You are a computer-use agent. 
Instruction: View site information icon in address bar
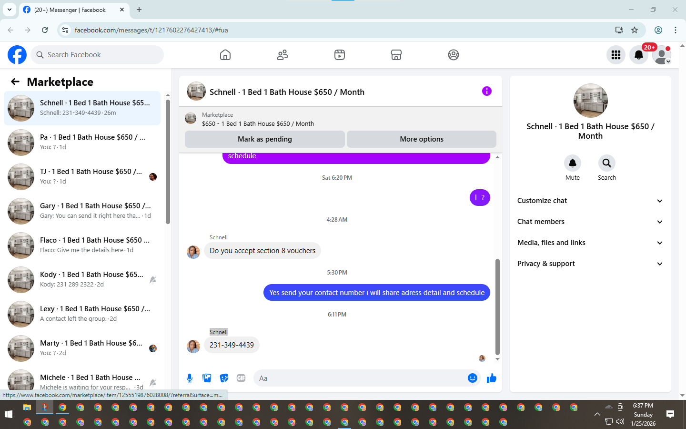point(65,30)
